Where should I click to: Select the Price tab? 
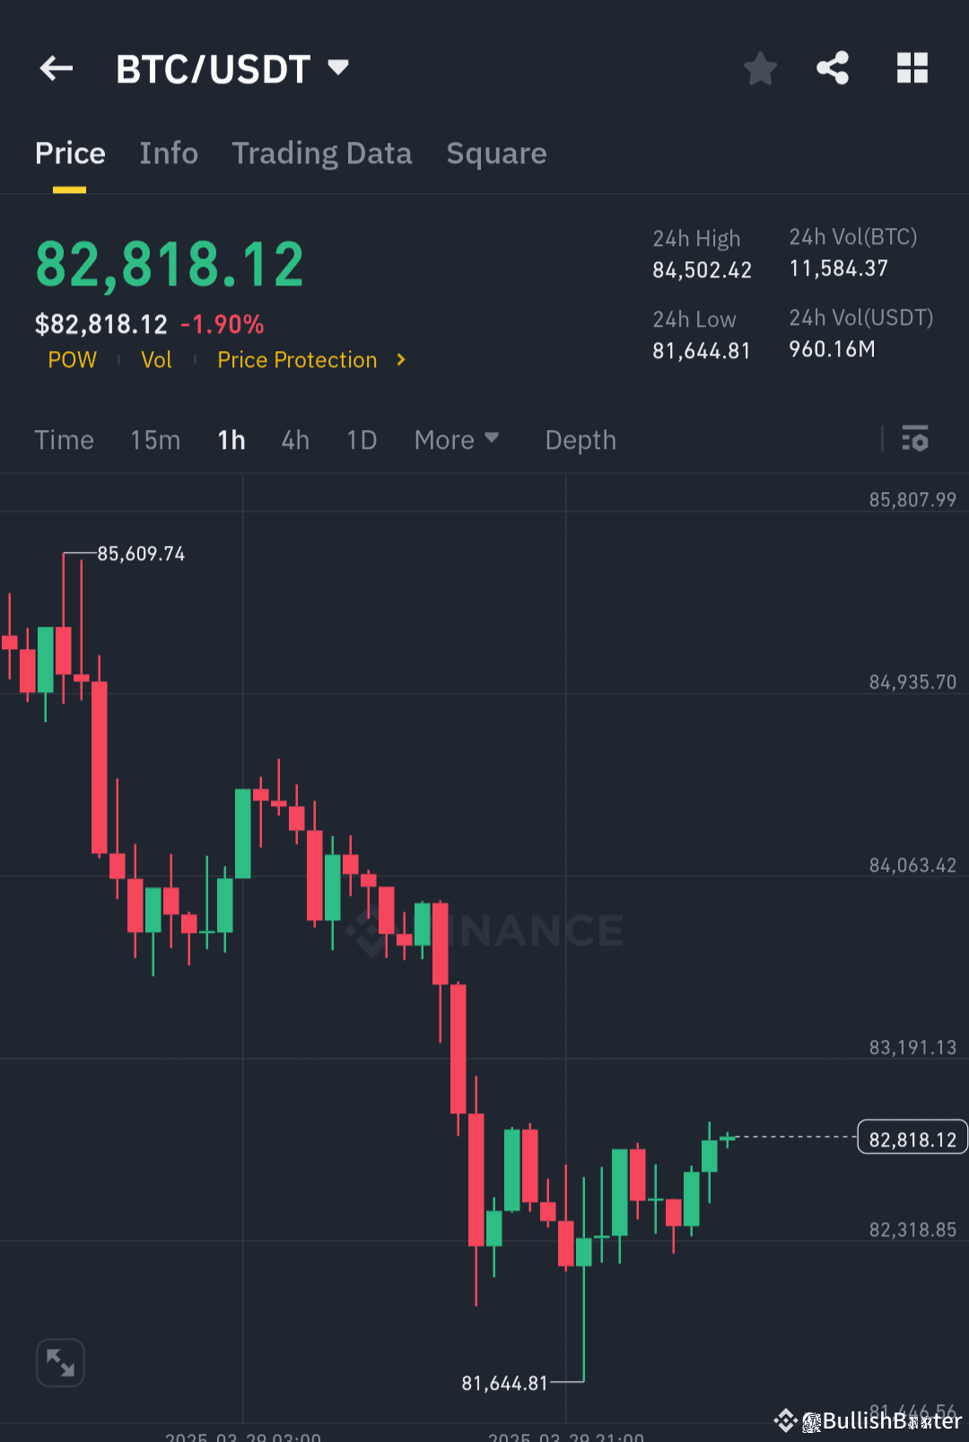pyautogui.click(x=70, y=154)
